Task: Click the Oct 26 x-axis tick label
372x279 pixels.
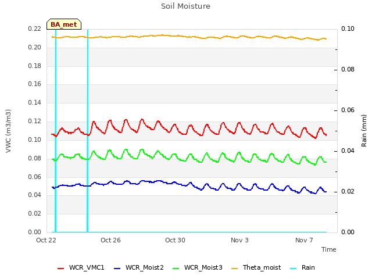Action: (110, 240)
